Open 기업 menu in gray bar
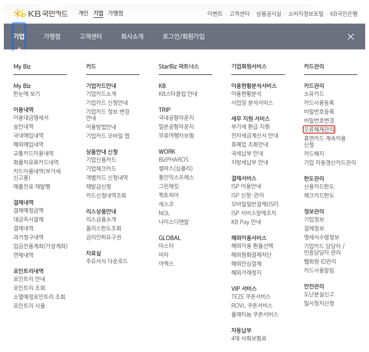Screen dimensions: 369x352 pyautogui.click(x=19, y=36)
